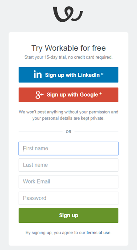Click the horizontal divider line left of 'OR'

(x=40, y=132)
